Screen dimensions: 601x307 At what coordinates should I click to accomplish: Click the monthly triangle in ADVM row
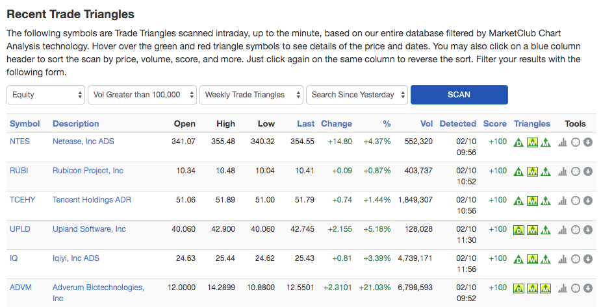545,288
